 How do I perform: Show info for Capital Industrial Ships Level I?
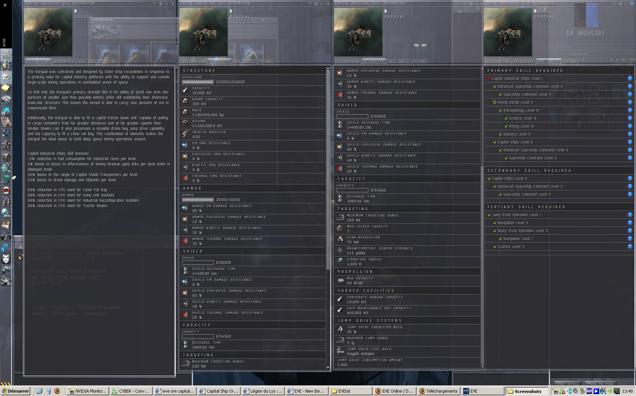pyautogui.click(x=630, y=78)
